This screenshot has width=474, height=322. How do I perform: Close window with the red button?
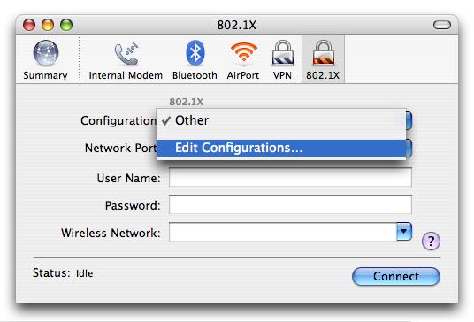pos(29,25)
